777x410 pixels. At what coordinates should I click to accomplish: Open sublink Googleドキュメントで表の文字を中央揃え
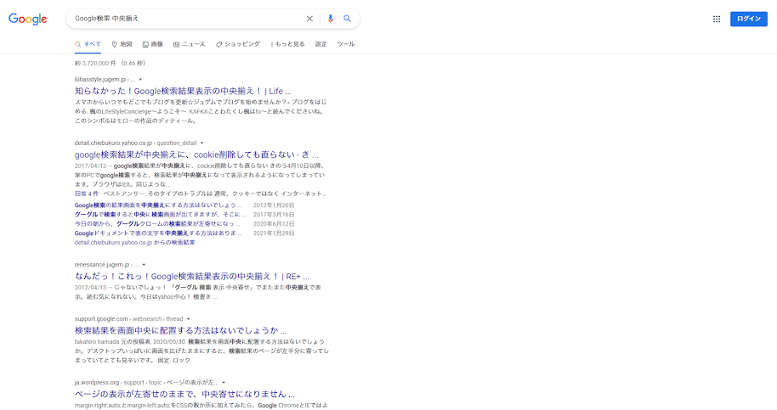tap(159, 233)
